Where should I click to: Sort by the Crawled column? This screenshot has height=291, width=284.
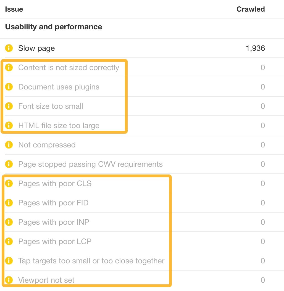pyautogui.click(x=250, y=9)
